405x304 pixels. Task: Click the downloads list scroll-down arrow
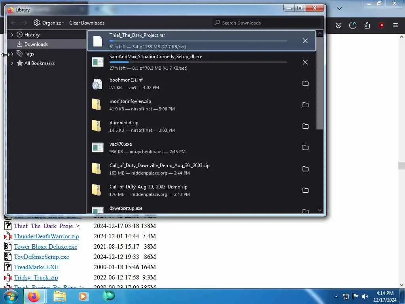click(320, 210)
